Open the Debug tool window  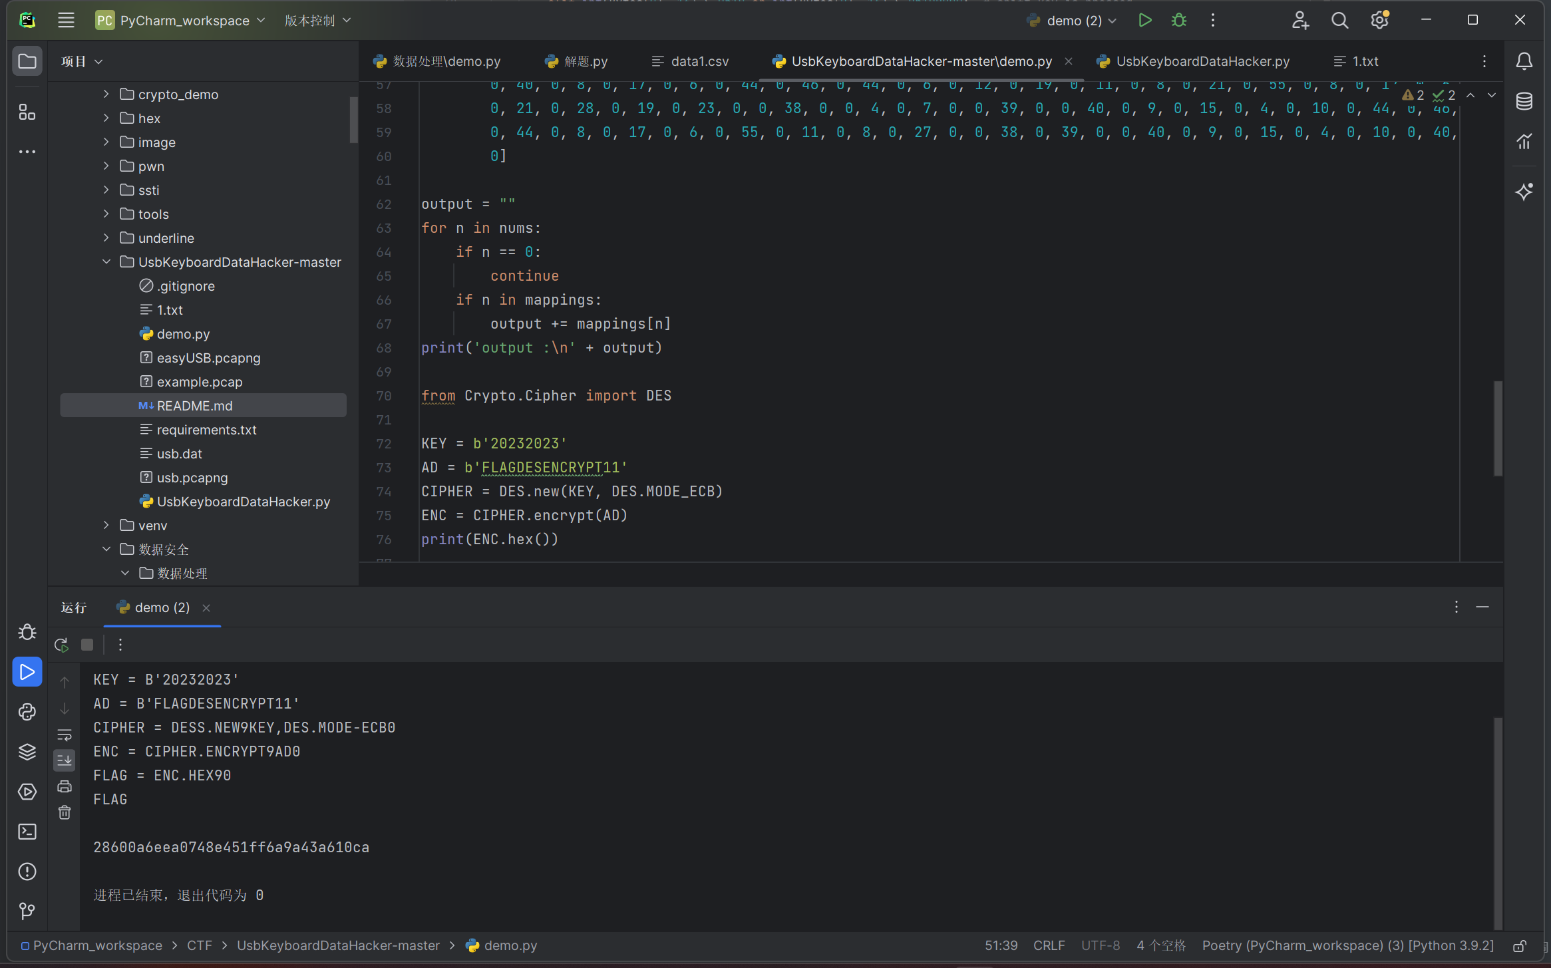pos(27,631)
